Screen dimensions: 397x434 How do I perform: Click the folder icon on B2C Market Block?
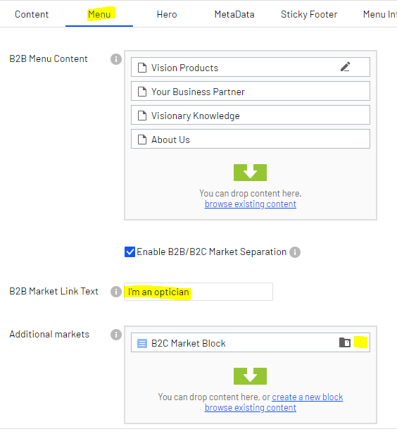click(x=345, y=342)
